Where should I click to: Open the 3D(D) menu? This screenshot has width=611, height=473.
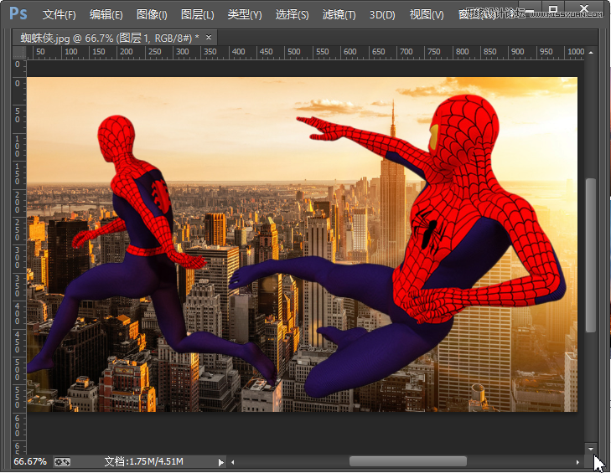(382, 15)
